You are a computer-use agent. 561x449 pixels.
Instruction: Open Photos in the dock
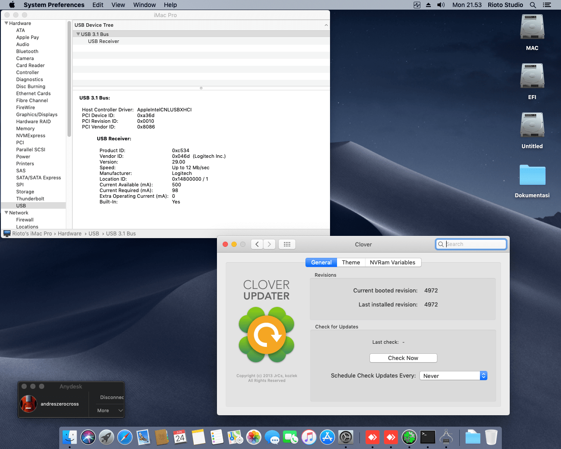254,437
